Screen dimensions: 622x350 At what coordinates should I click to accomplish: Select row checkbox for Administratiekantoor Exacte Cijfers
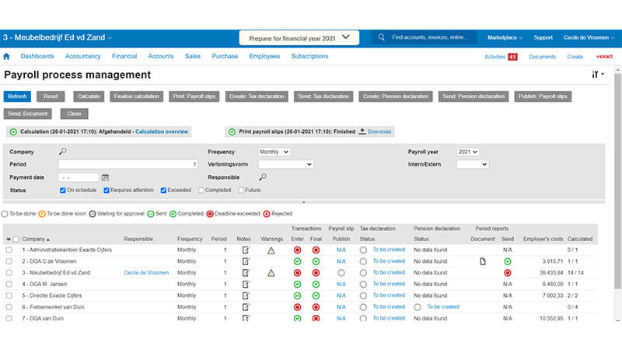pyautogui.click(x=9, y=250)
